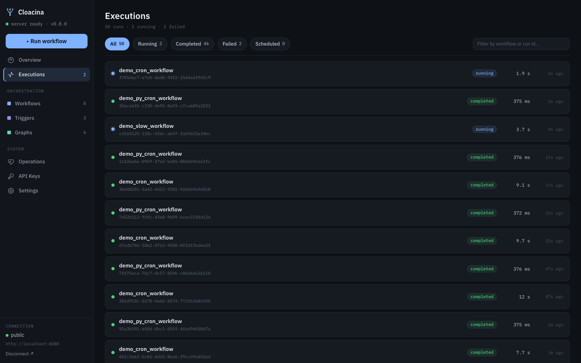581x363 pixels.
Task: Show only Failed executions
Action: click(x=232, y=44)
